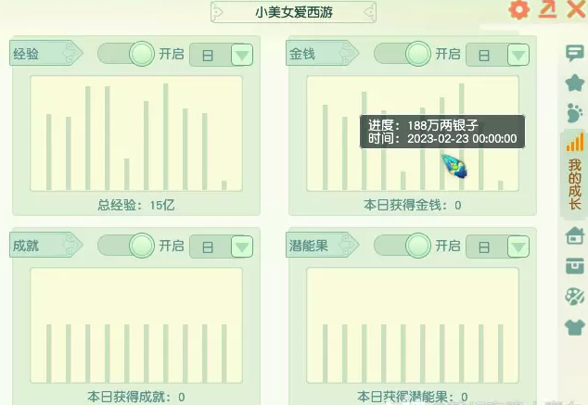Click the tooltip date 2023-02-23 00:00:00
Screen dimensions: 588x405
coord(462,139)
